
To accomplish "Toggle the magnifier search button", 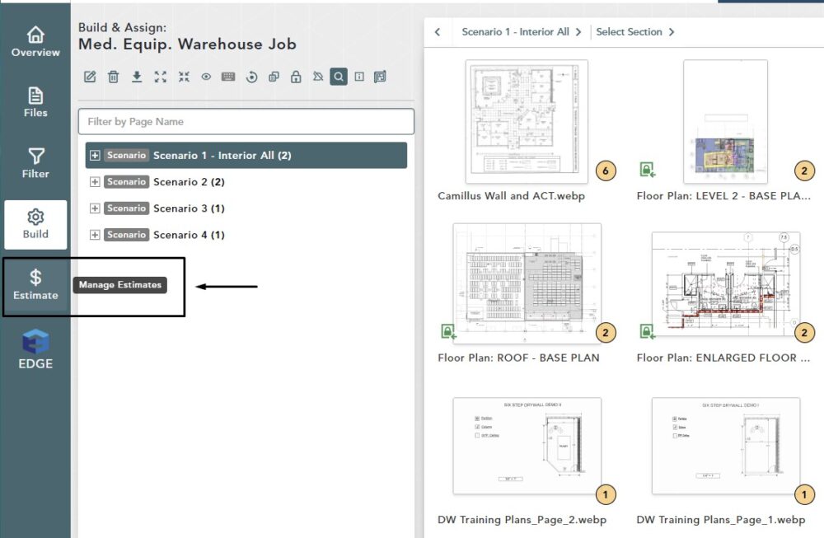I will 338,77.
